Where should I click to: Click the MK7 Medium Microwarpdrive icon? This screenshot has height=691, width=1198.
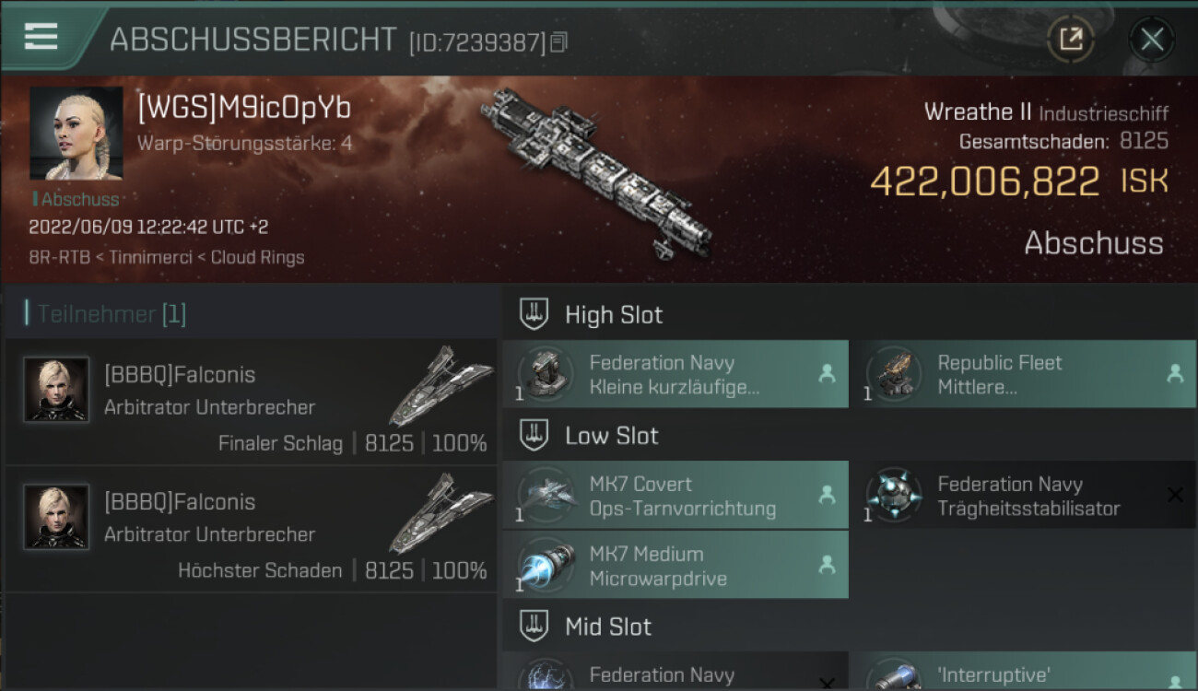(545, 565)
